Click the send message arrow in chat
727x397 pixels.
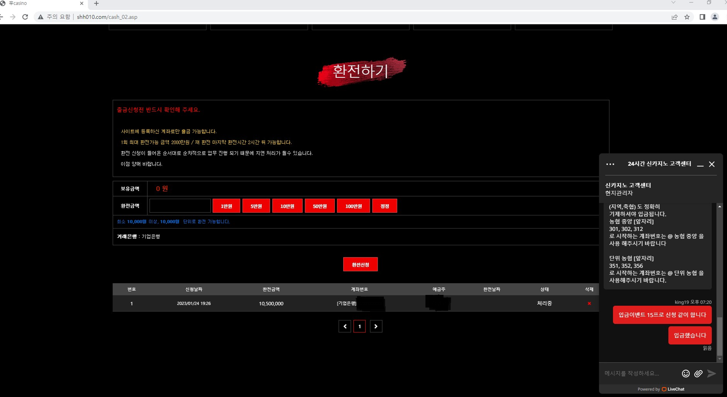point(711,373)
